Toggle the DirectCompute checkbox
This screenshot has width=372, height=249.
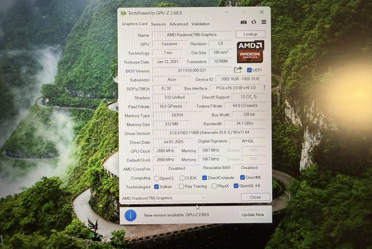204,177
